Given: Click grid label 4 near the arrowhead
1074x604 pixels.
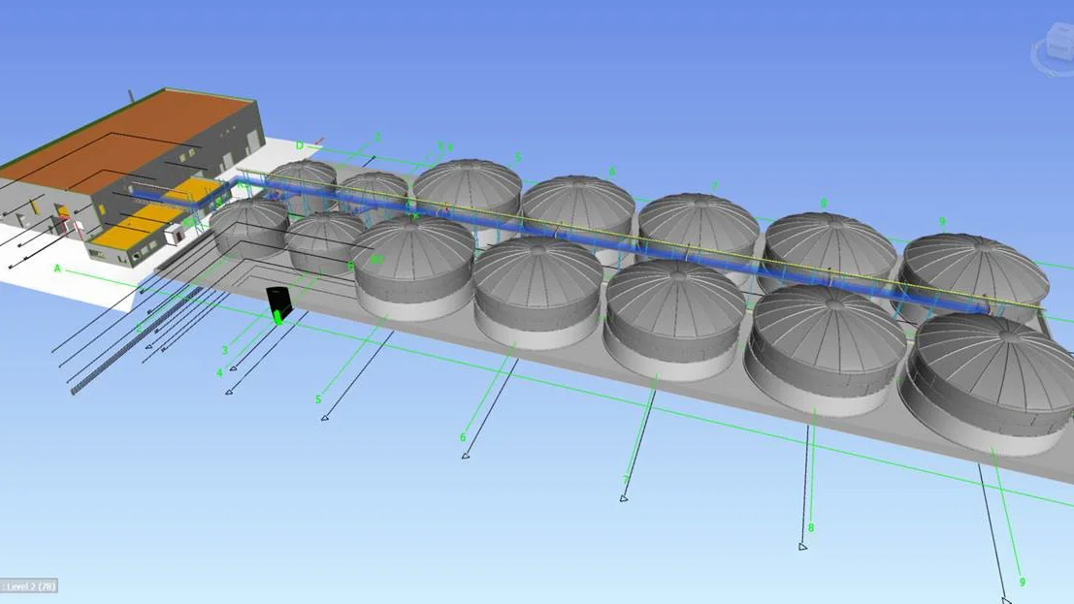Looking at the screenshot, I should [x=219, y=373].
